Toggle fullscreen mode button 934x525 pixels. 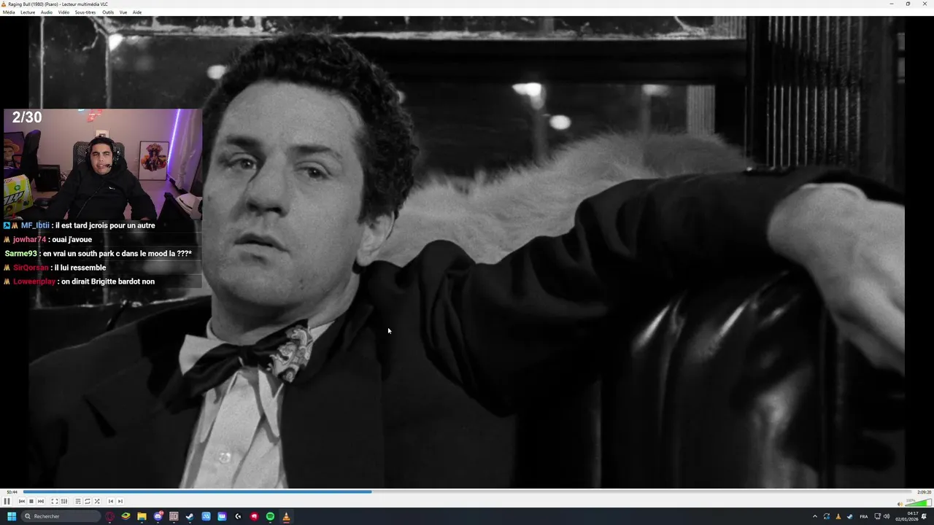pos(54,501)
